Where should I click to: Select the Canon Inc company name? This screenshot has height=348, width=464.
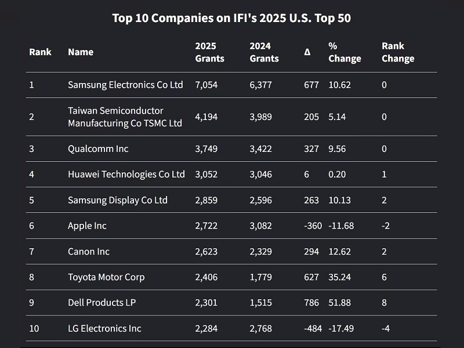pyautogui.click(x=89, y=251)
